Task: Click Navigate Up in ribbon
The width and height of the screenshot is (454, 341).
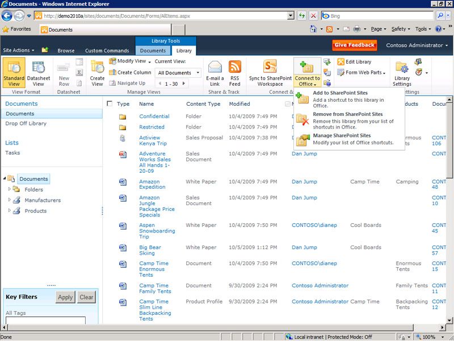Action: pyautogui.click(x=127, y=83)
